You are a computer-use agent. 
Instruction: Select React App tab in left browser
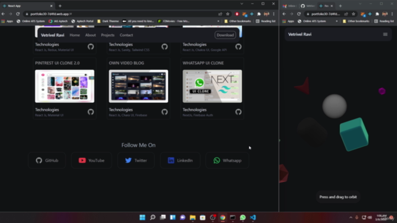[x=27, y=6]
